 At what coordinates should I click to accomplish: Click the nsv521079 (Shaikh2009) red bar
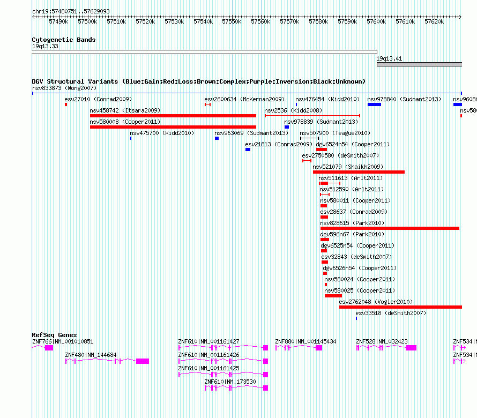coord(359,172)
